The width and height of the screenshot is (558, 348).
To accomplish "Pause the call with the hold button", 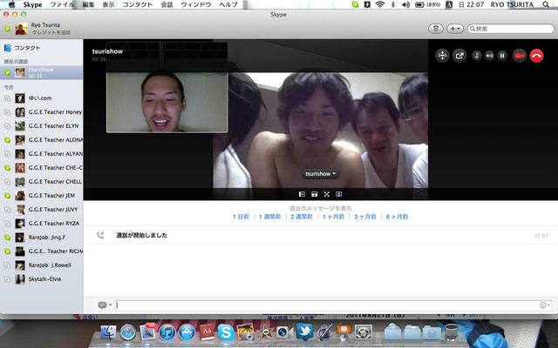I will [x=502, y=56].
